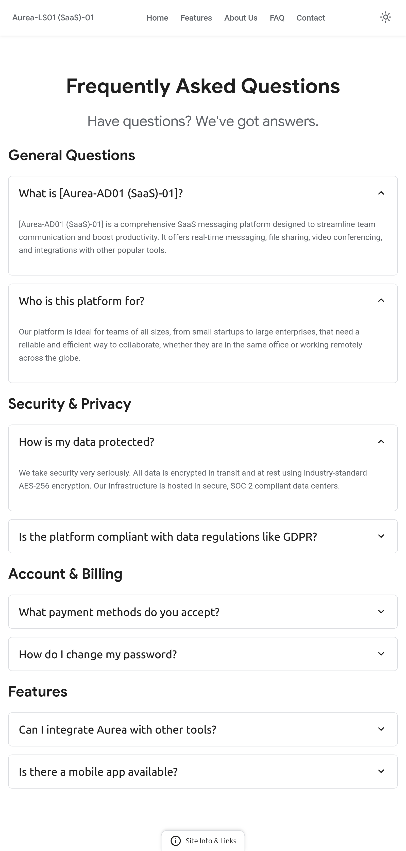Navigate to the About Us page
The height and width of the screenshot is (851, 406).
click(x=241, y=18)
